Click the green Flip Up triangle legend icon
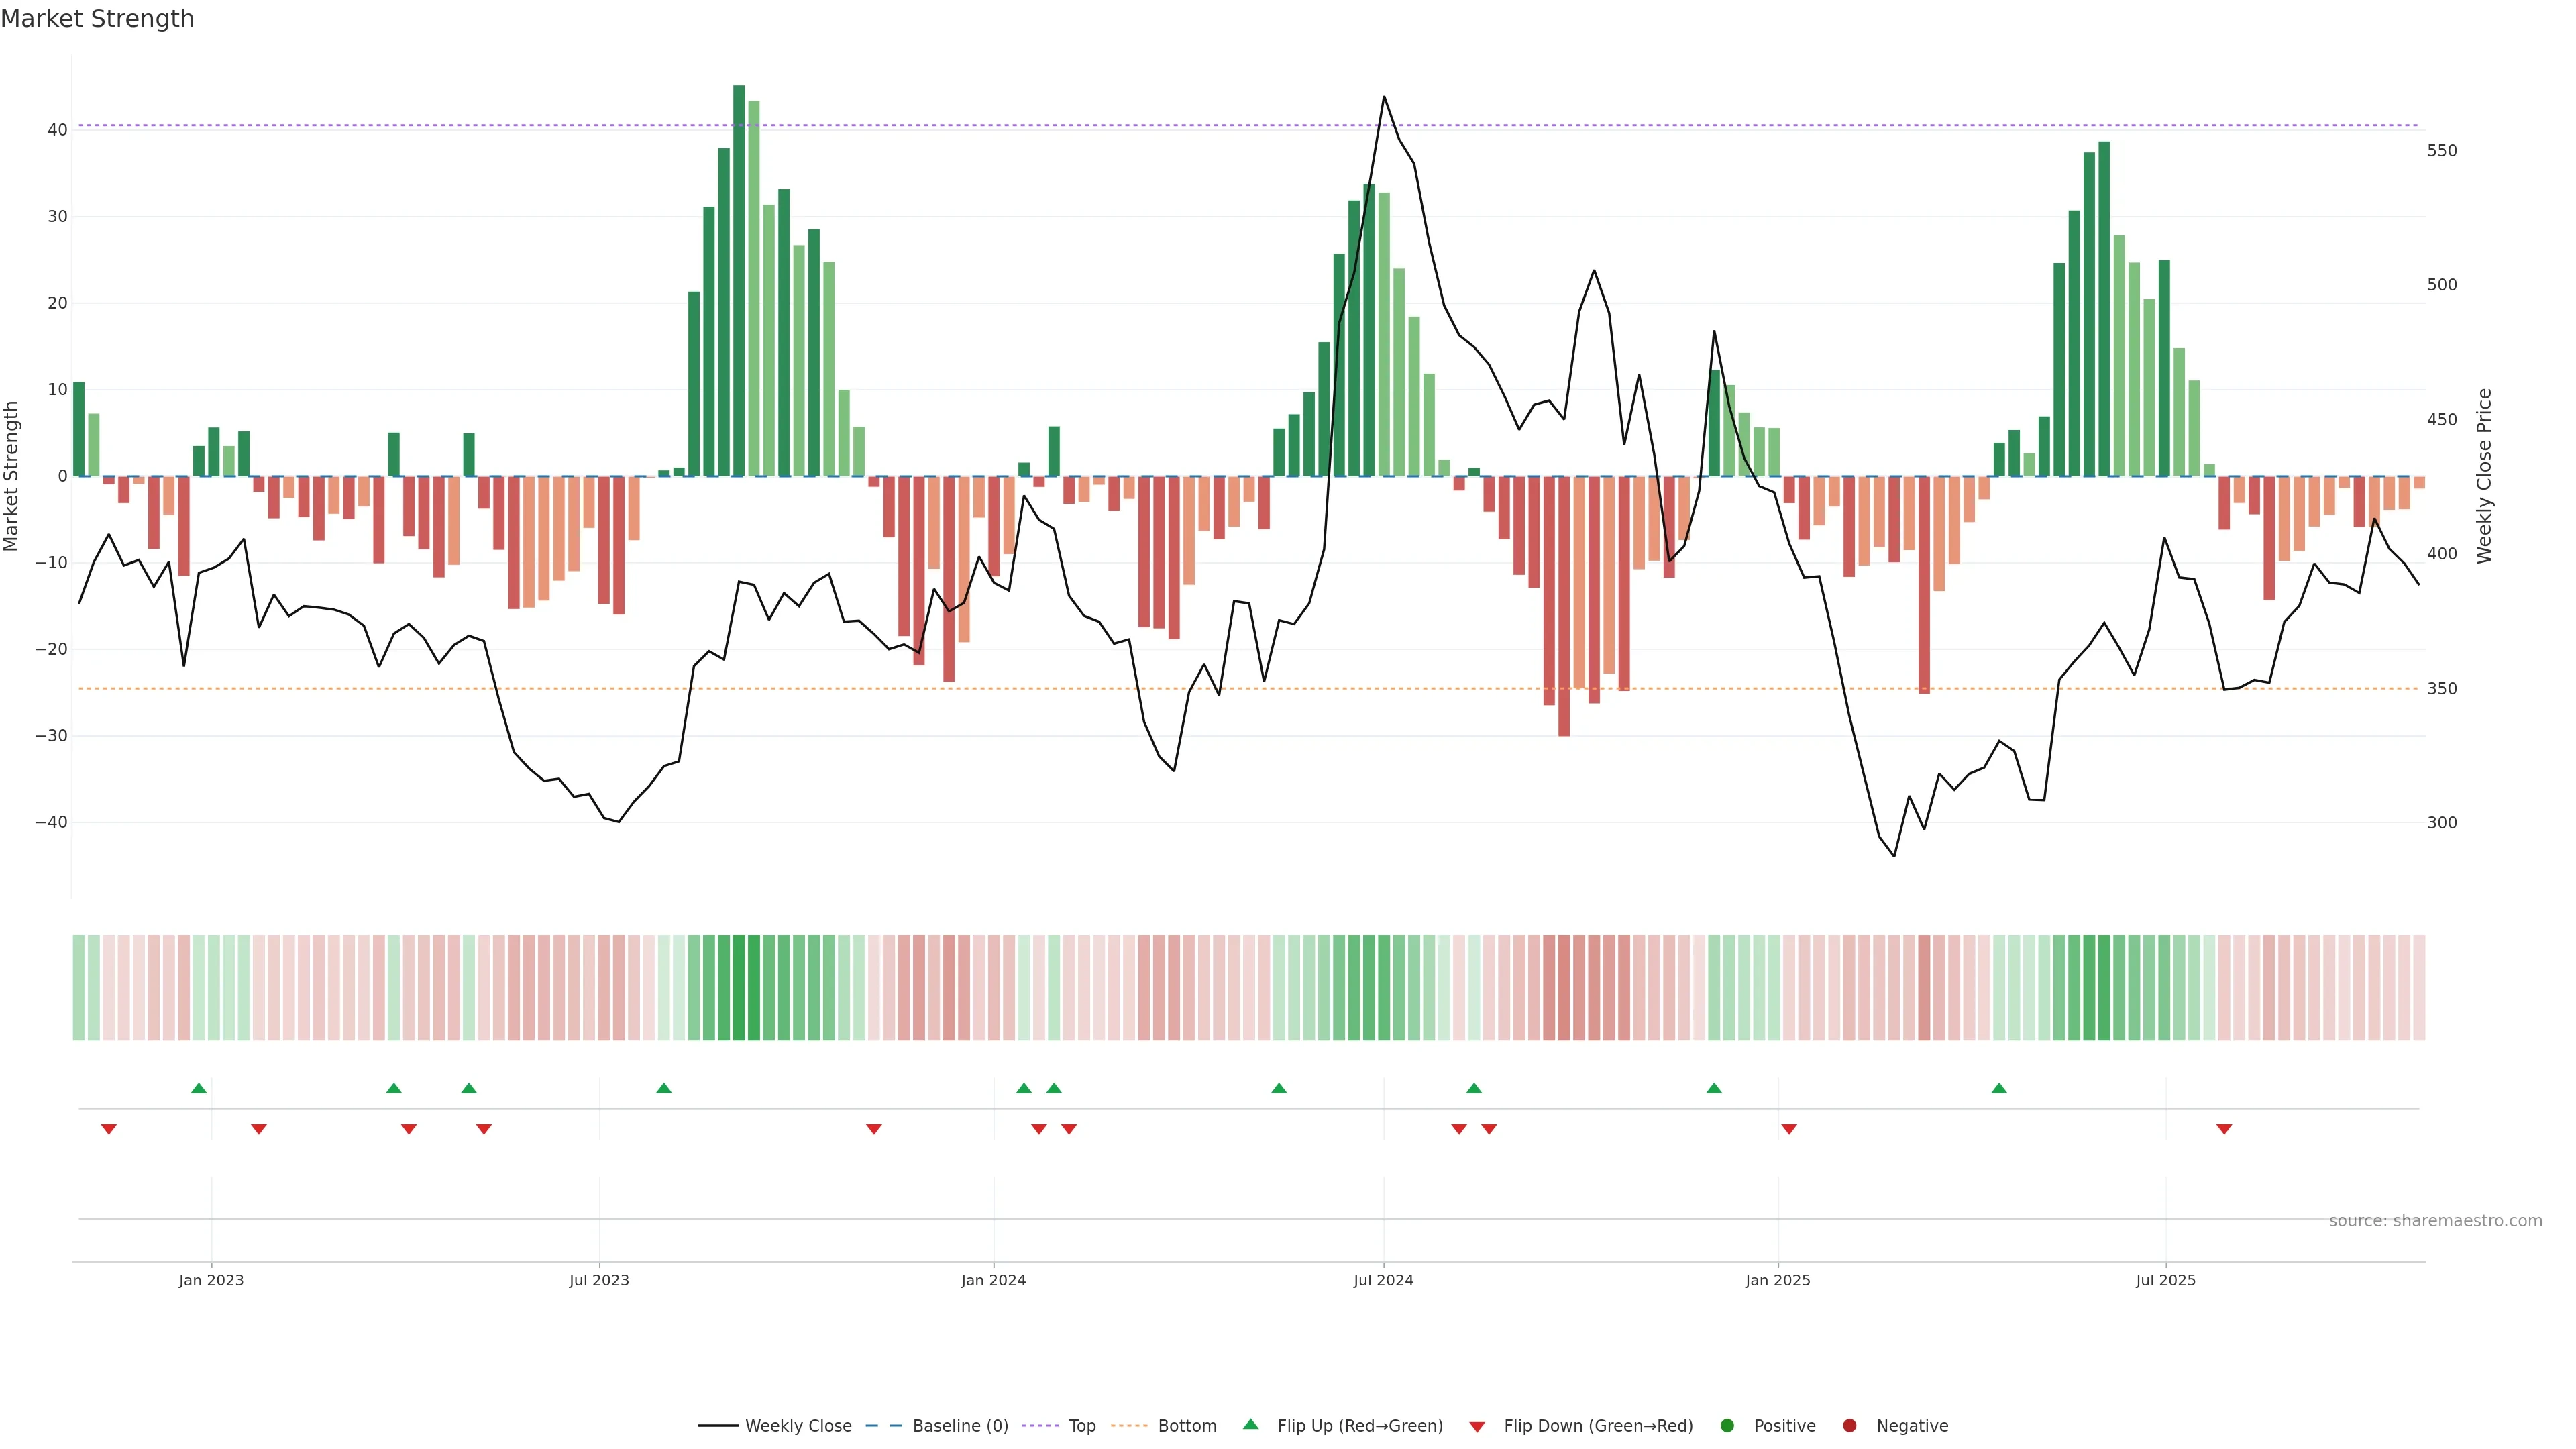This screenshot has width=2576, height=1449. (x=1250, y=1424)
